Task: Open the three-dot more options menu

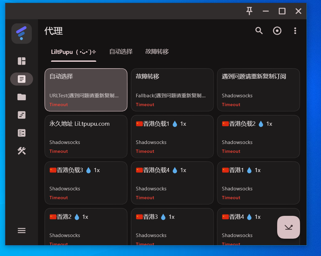Action: [x=295, y=31]
